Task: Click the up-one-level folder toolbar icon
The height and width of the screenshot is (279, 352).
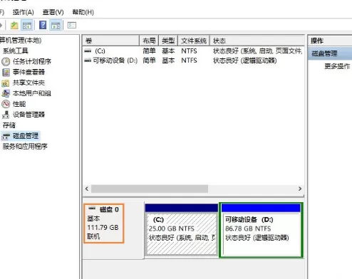Action: click(x=14, y=25)
